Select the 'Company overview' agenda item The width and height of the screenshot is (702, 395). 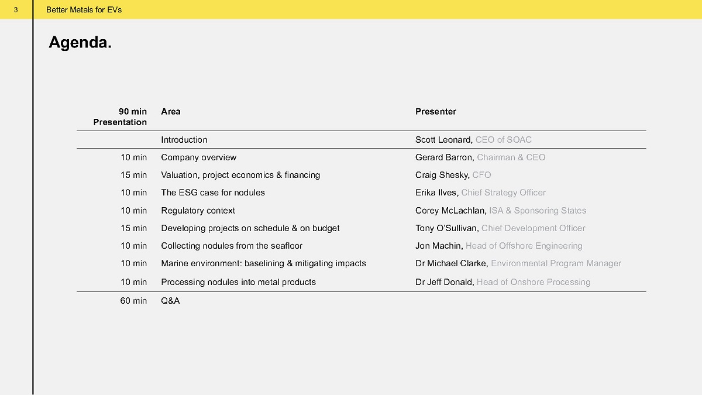coord(199,157)
